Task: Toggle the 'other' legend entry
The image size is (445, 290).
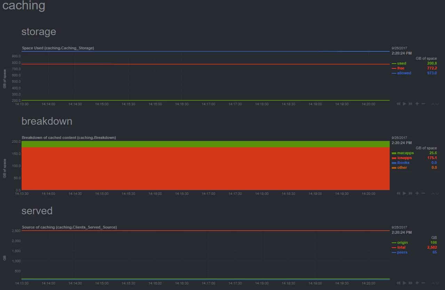Action: point(402,168)
